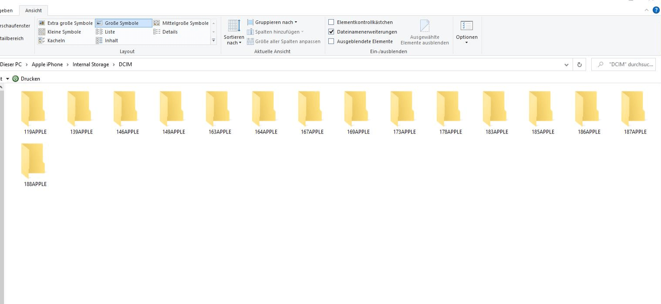Switch to Extra große Symbole layout
This screenshot has width=661, height=304.
tap(66, 23)
